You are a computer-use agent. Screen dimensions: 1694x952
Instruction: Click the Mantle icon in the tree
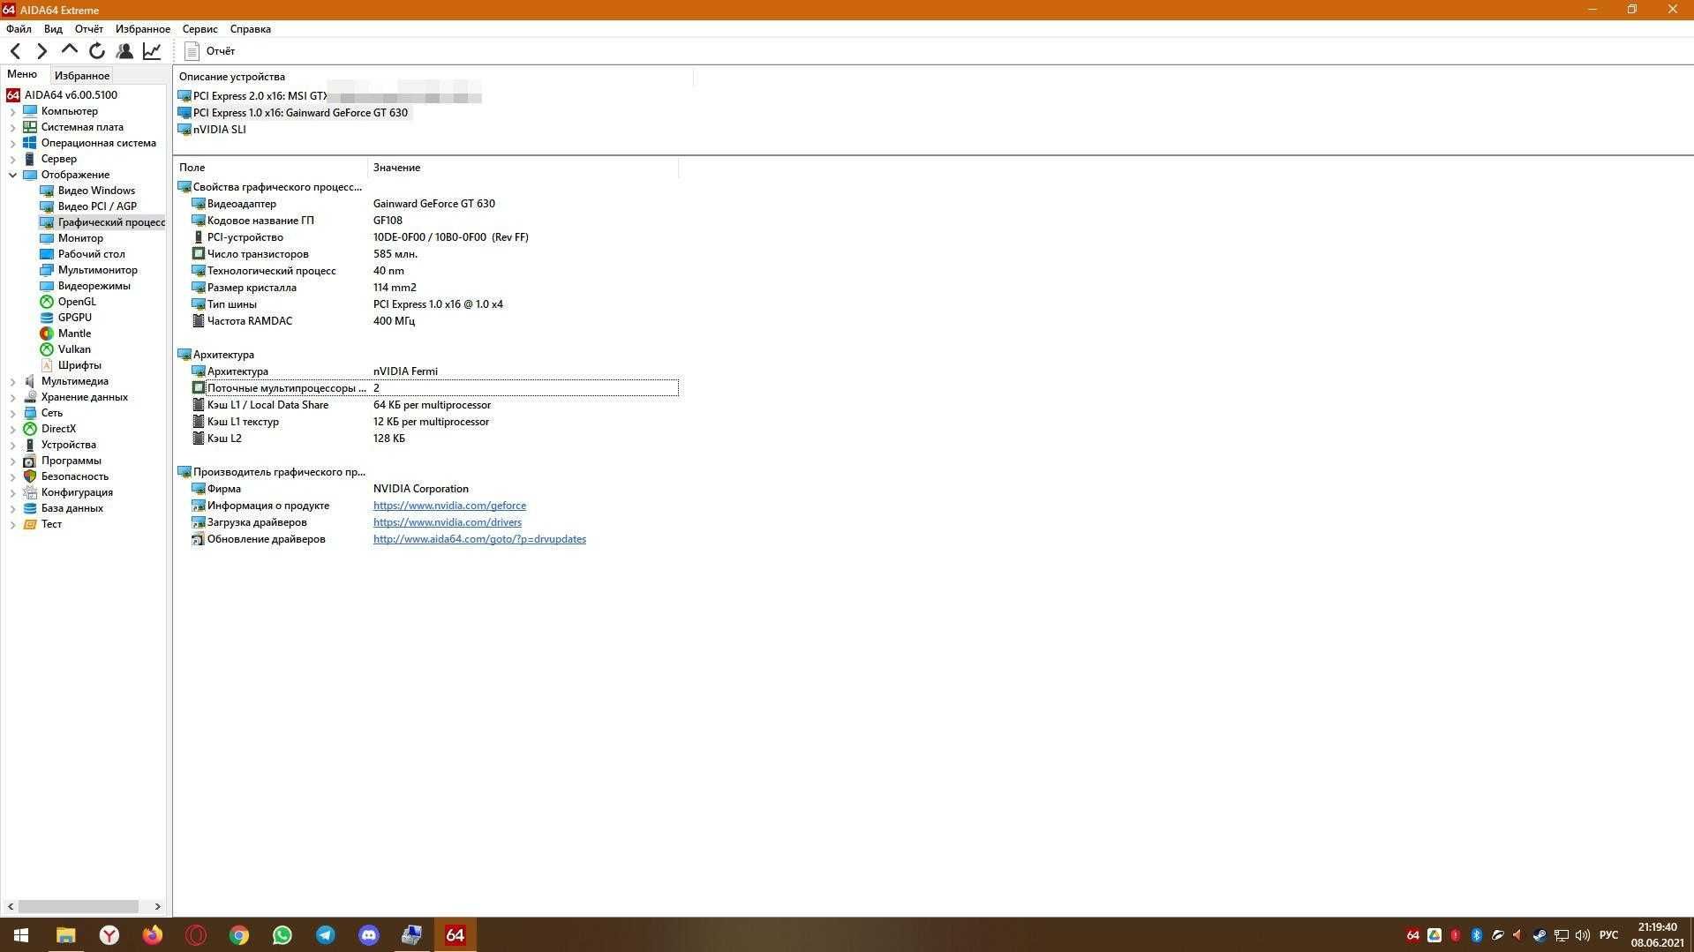point(47,334)
